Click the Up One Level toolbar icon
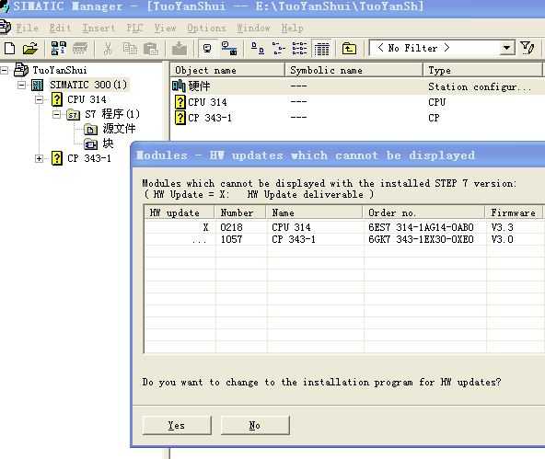The image size is (545, 459). (349, 48)
